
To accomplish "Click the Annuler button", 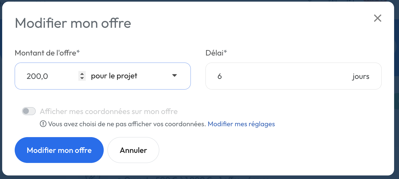I will click(133, 150).
